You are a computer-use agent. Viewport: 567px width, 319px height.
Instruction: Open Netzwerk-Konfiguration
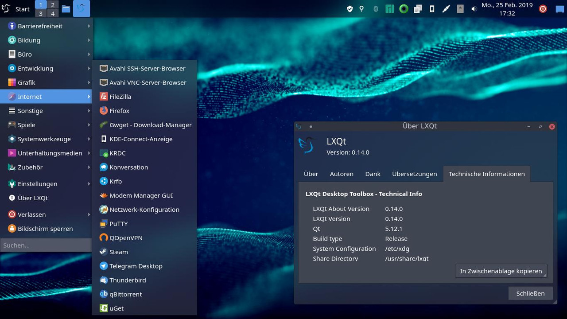coord(144,210)
